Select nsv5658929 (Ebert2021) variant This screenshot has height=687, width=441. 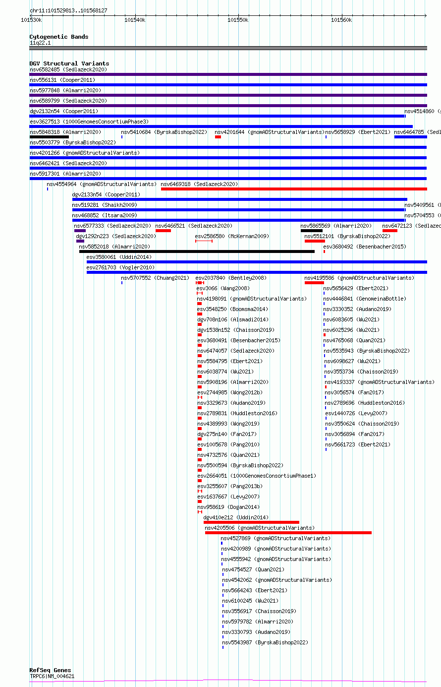coord(358,132)
